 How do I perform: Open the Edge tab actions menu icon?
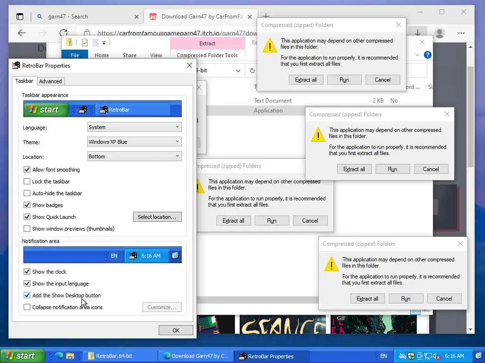[x=20, y=17]
